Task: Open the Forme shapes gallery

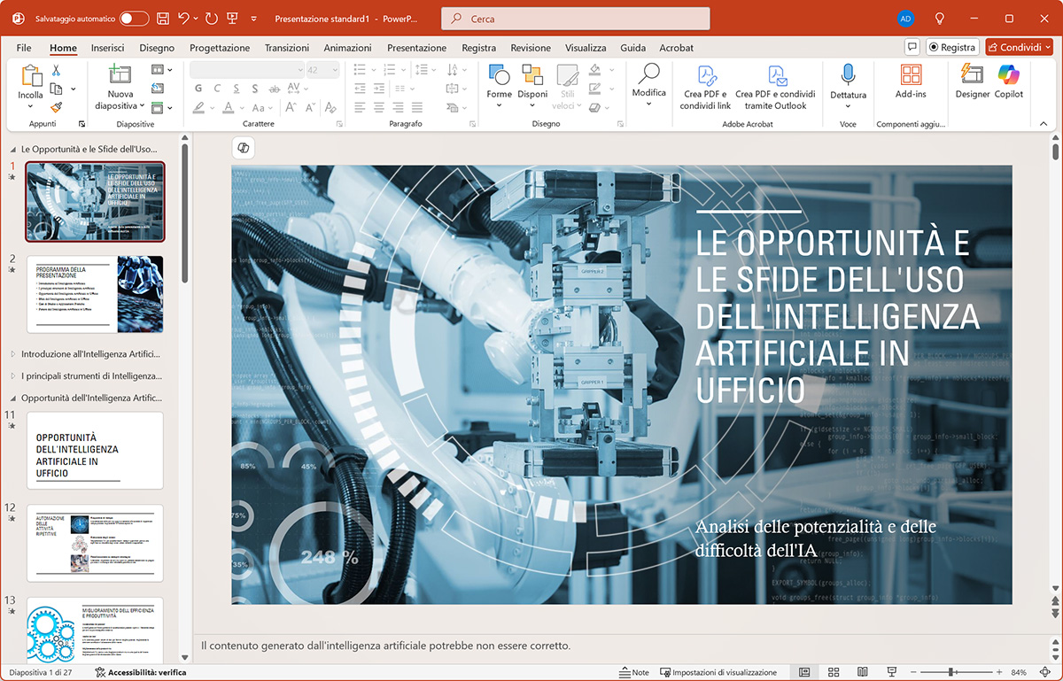Action: [x=499, y=76]
